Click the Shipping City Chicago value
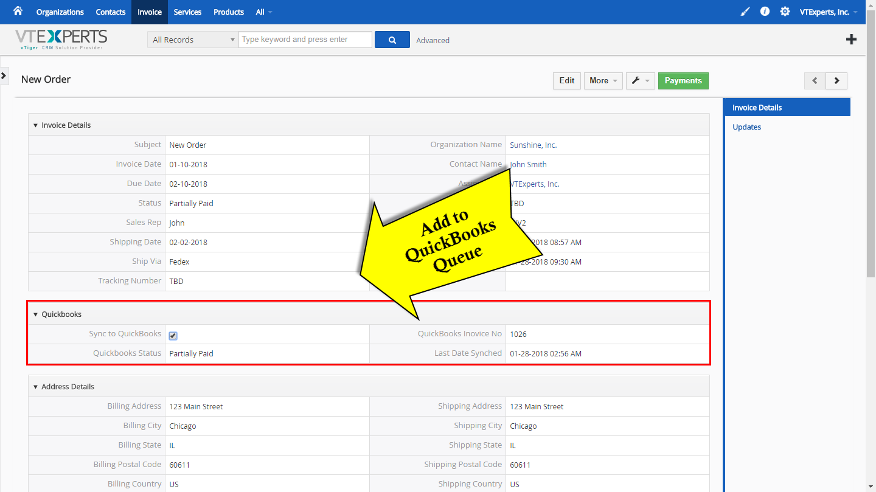 (524, 426)
